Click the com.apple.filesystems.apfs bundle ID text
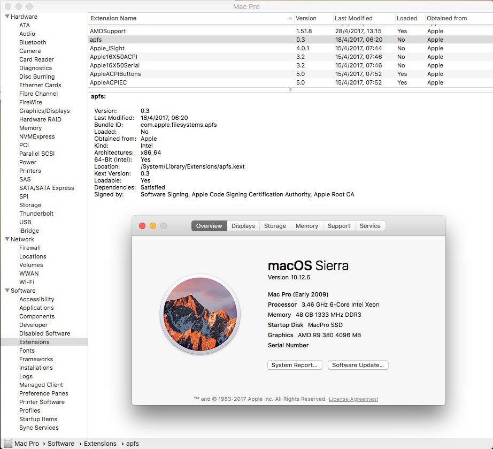Screen dimensions: 493x449 click(179, 125)
